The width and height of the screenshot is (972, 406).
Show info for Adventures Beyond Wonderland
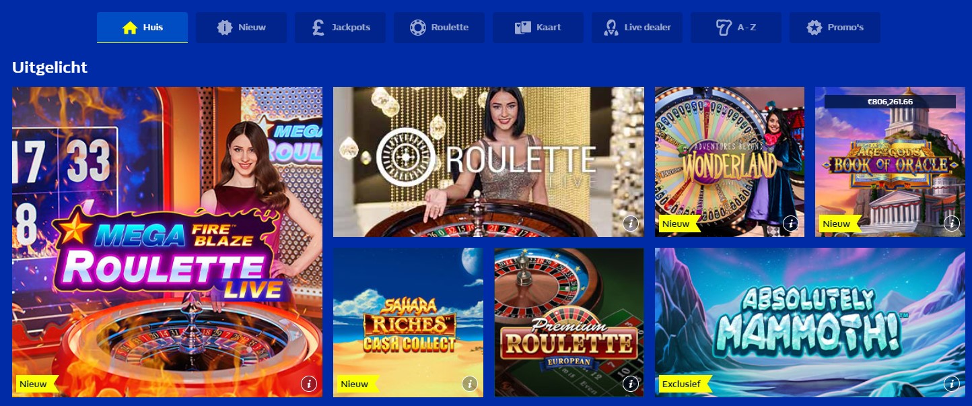(x=790, y=224)
